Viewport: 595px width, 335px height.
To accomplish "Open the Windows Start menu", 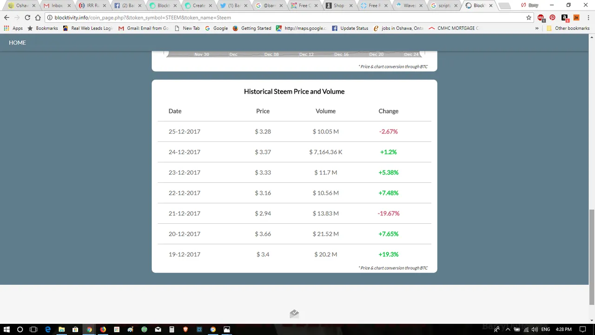I will click(7, 329).
